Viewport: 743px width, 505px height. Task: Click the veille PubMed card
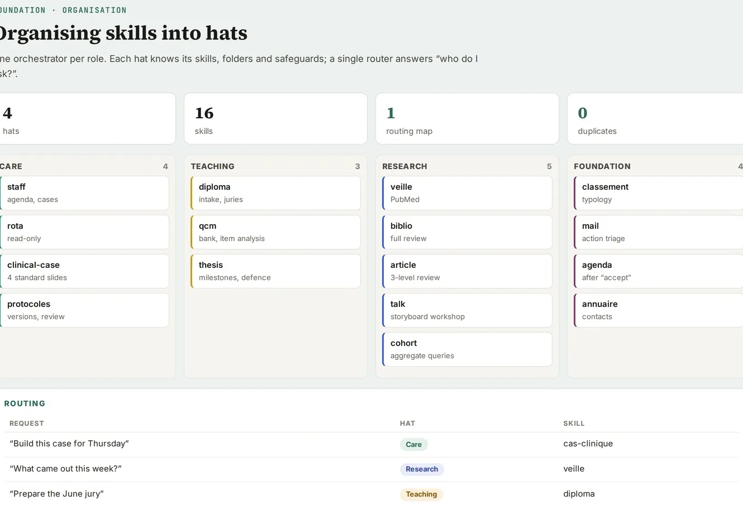pyautogui.click(x=467, y=193)
